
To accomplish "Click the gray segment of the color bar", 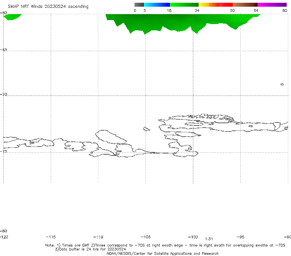I will pyautogui.click(x=139, y=5).
